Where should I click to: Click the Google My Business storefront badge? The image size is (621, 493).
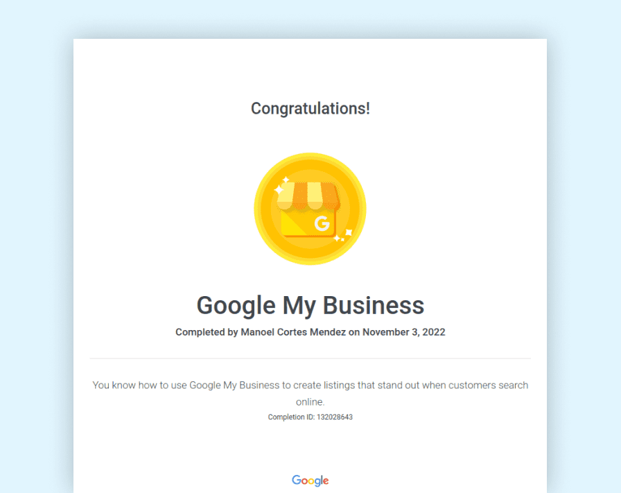[310, 209]
